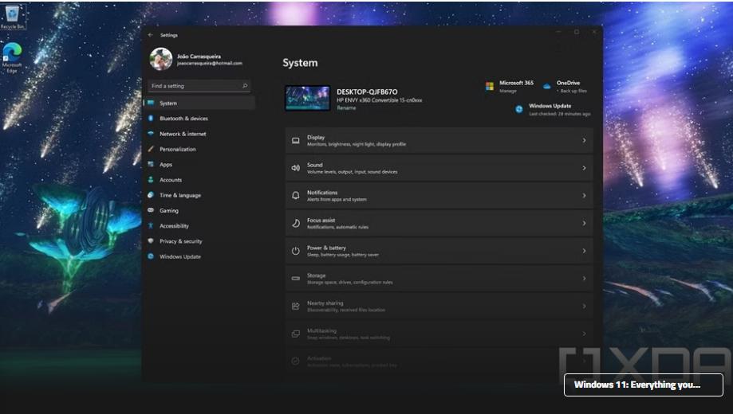
Task: Click the Microsoft 365 logo icon
Action: pyautogui.click(x=490, y=86)
